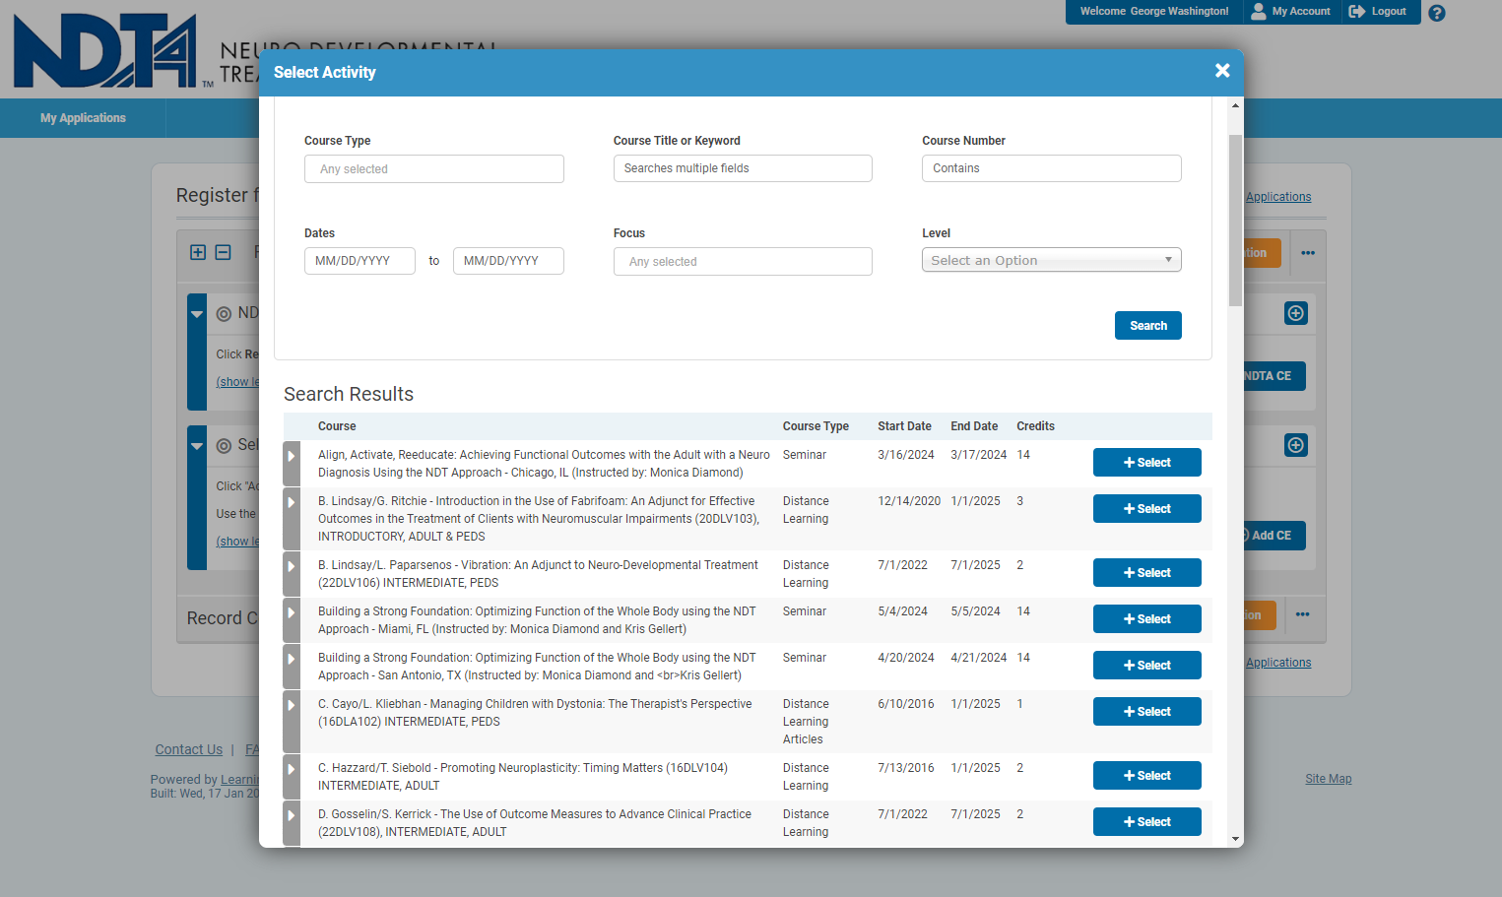This screenshot has width=1502, height=897.
Task: Select the Outcome Measures course 22DLV108
Action: (1146, 822)
